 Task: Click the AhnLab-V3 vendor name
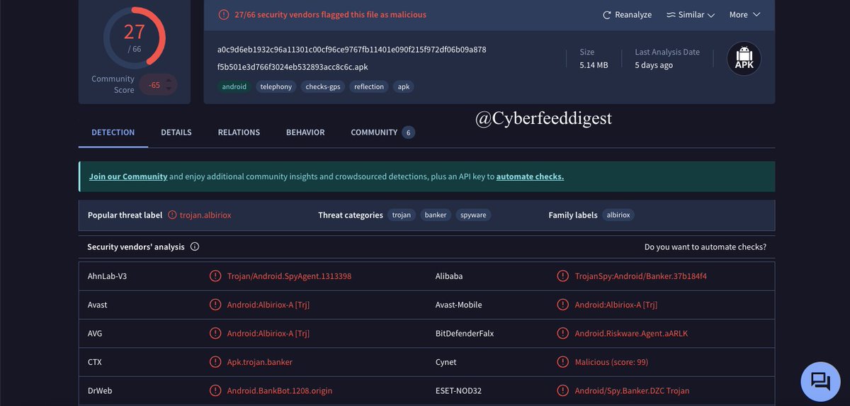[x=108, y=276]
